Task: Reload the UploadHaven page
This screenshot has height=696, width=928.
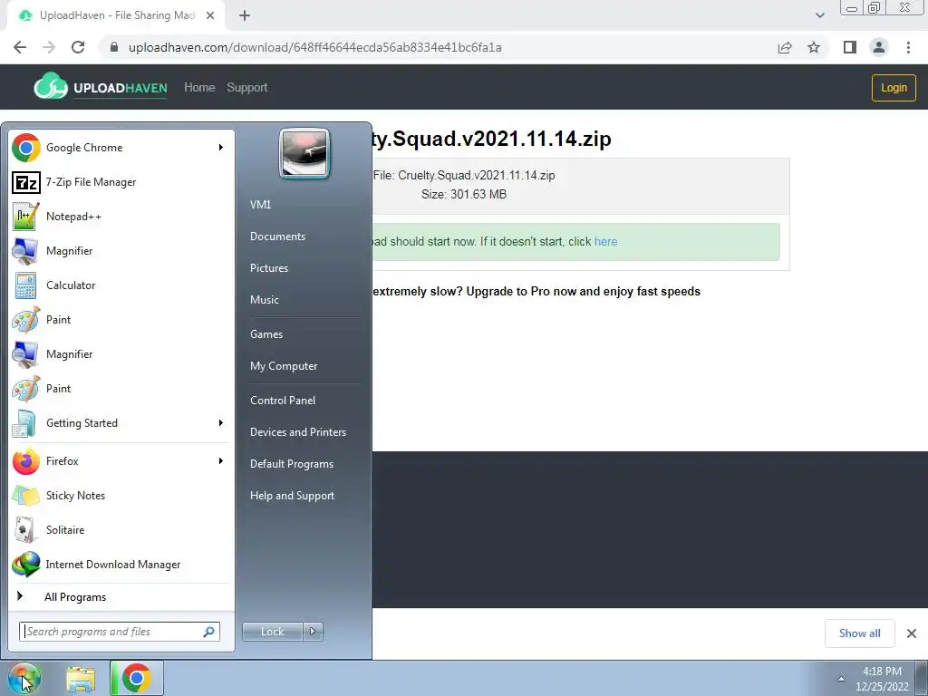Action: pos(78,47)
